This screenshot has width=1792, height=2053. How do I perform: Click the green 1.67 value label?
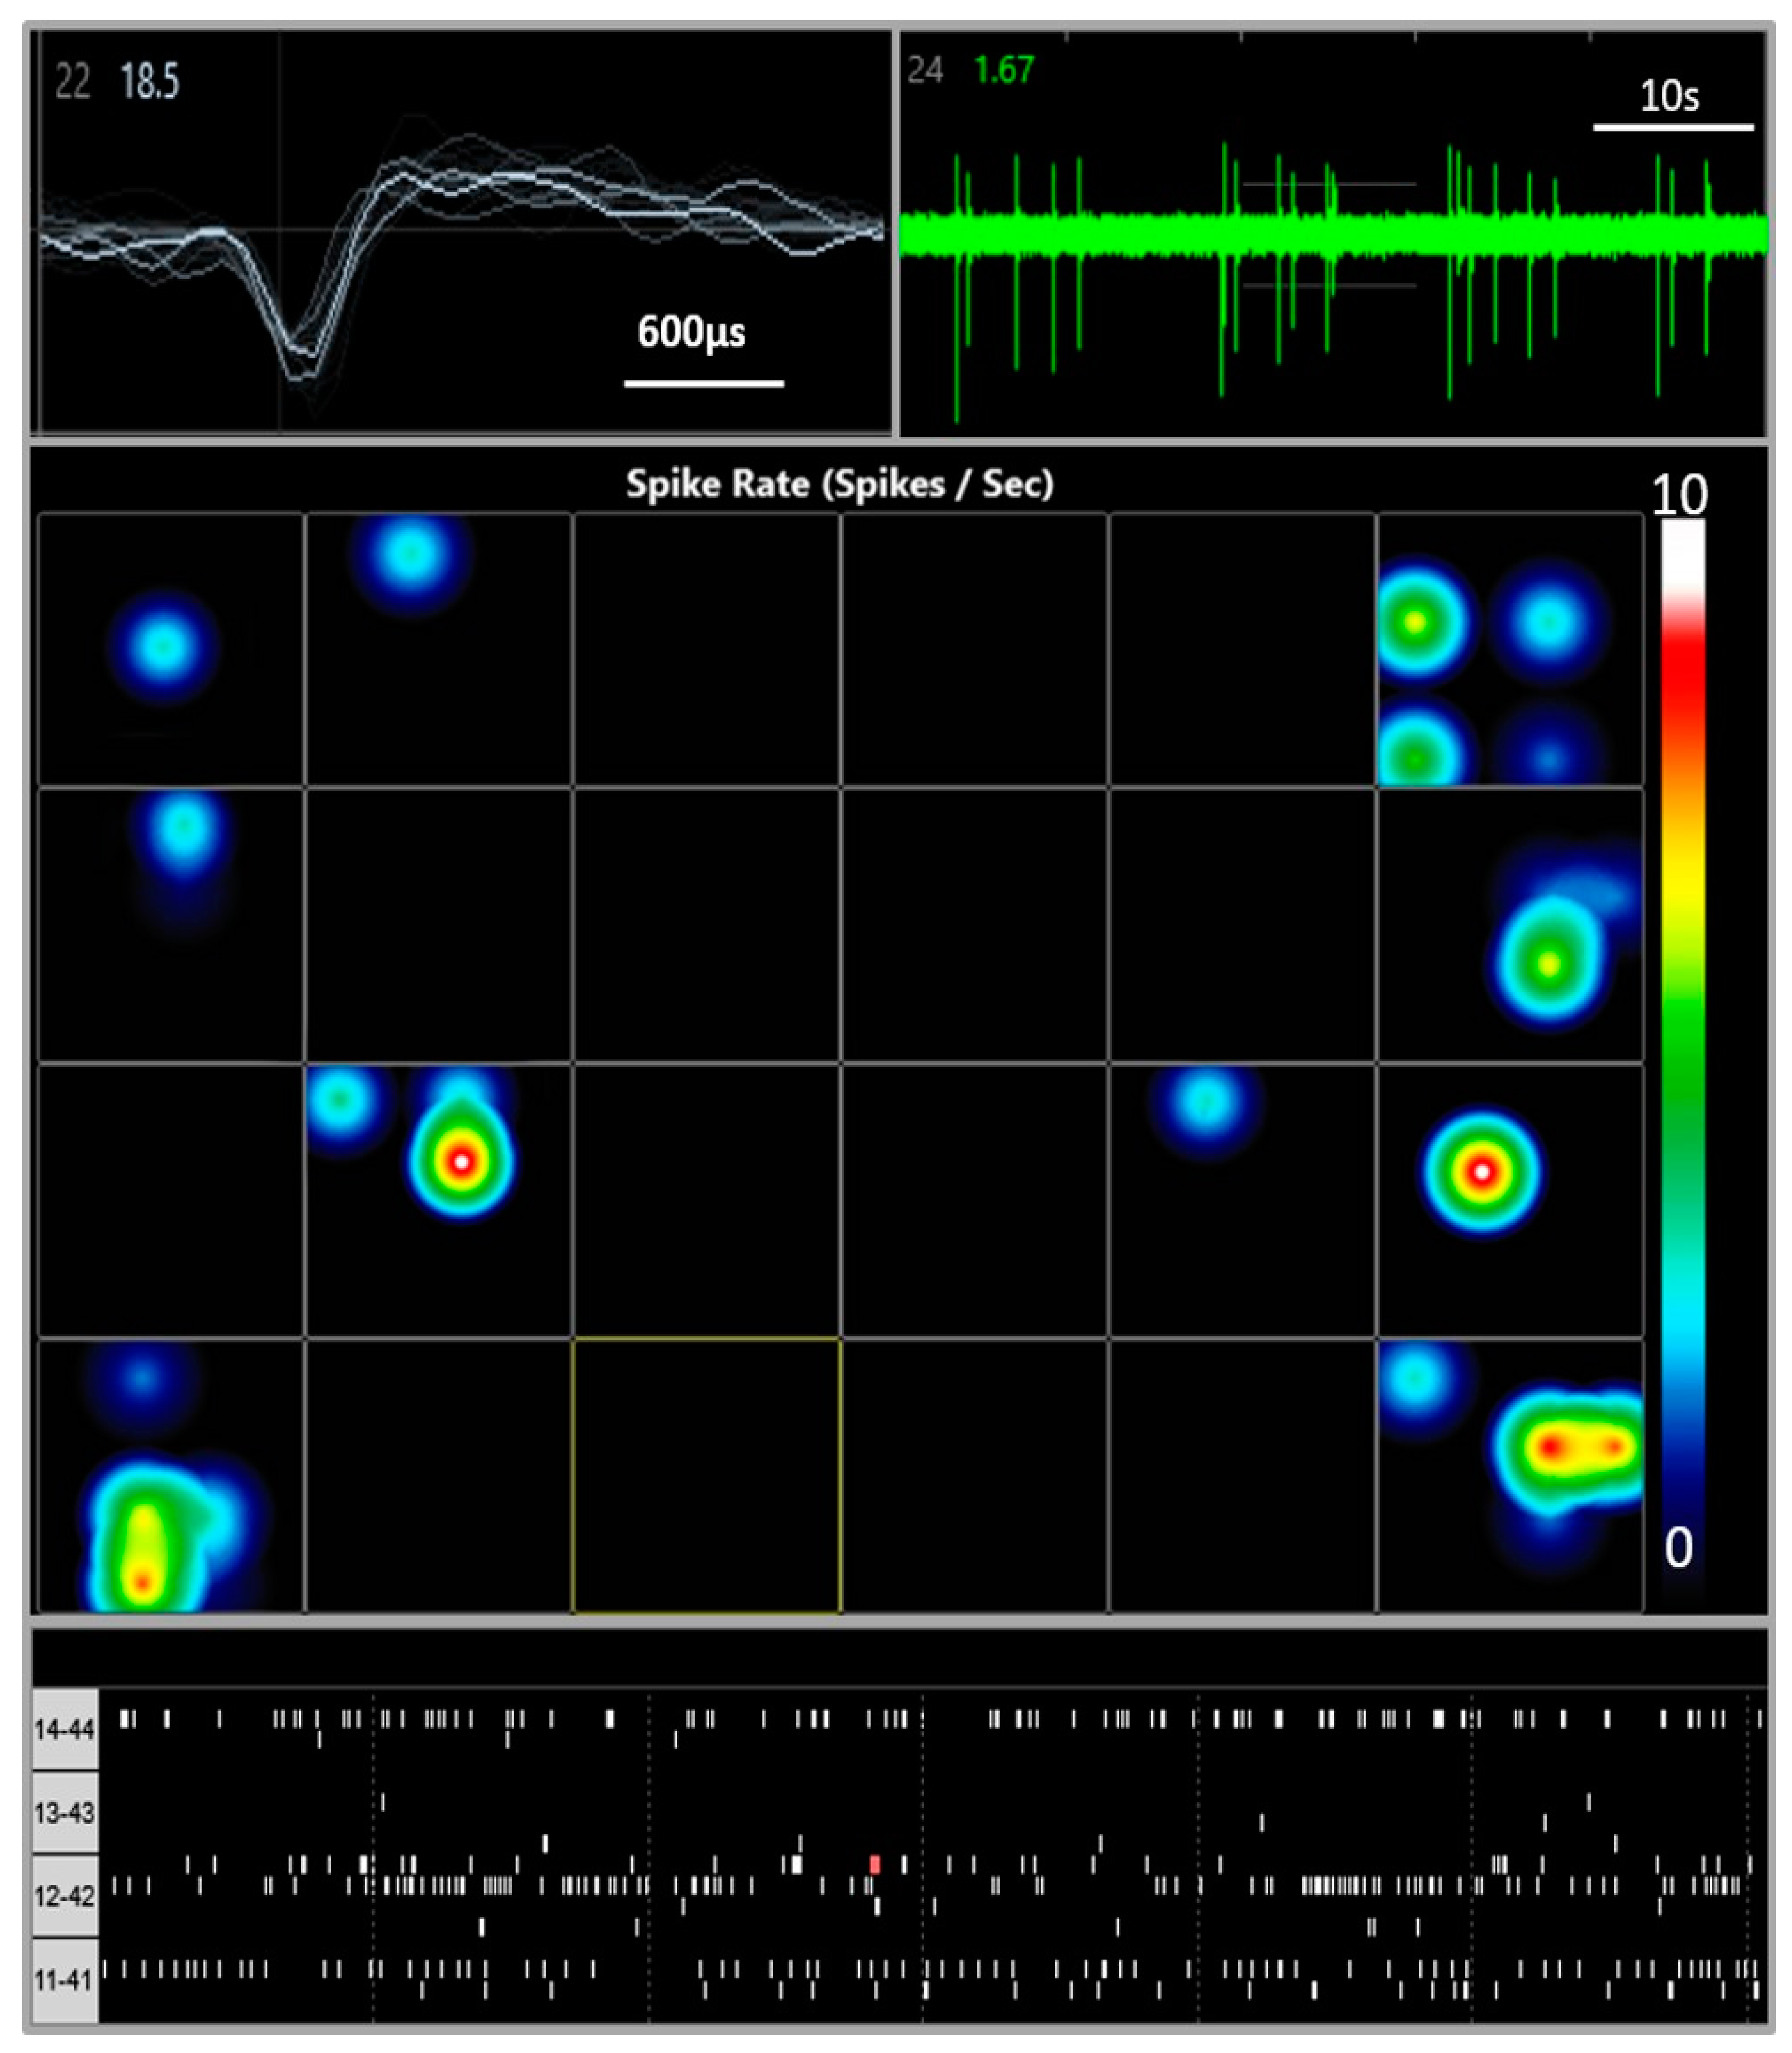[x=1004, y=70]
